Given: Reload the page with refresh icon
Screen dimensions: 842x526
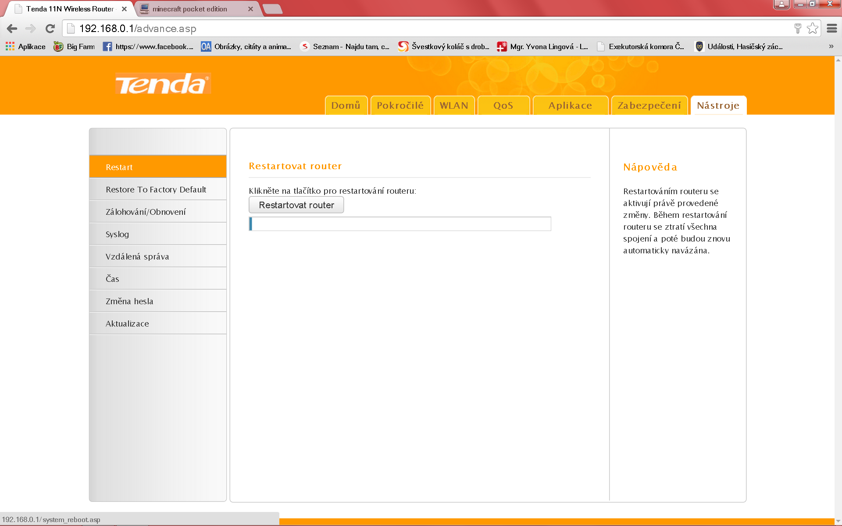Looking at the screenshot, I should pos(50,29).
